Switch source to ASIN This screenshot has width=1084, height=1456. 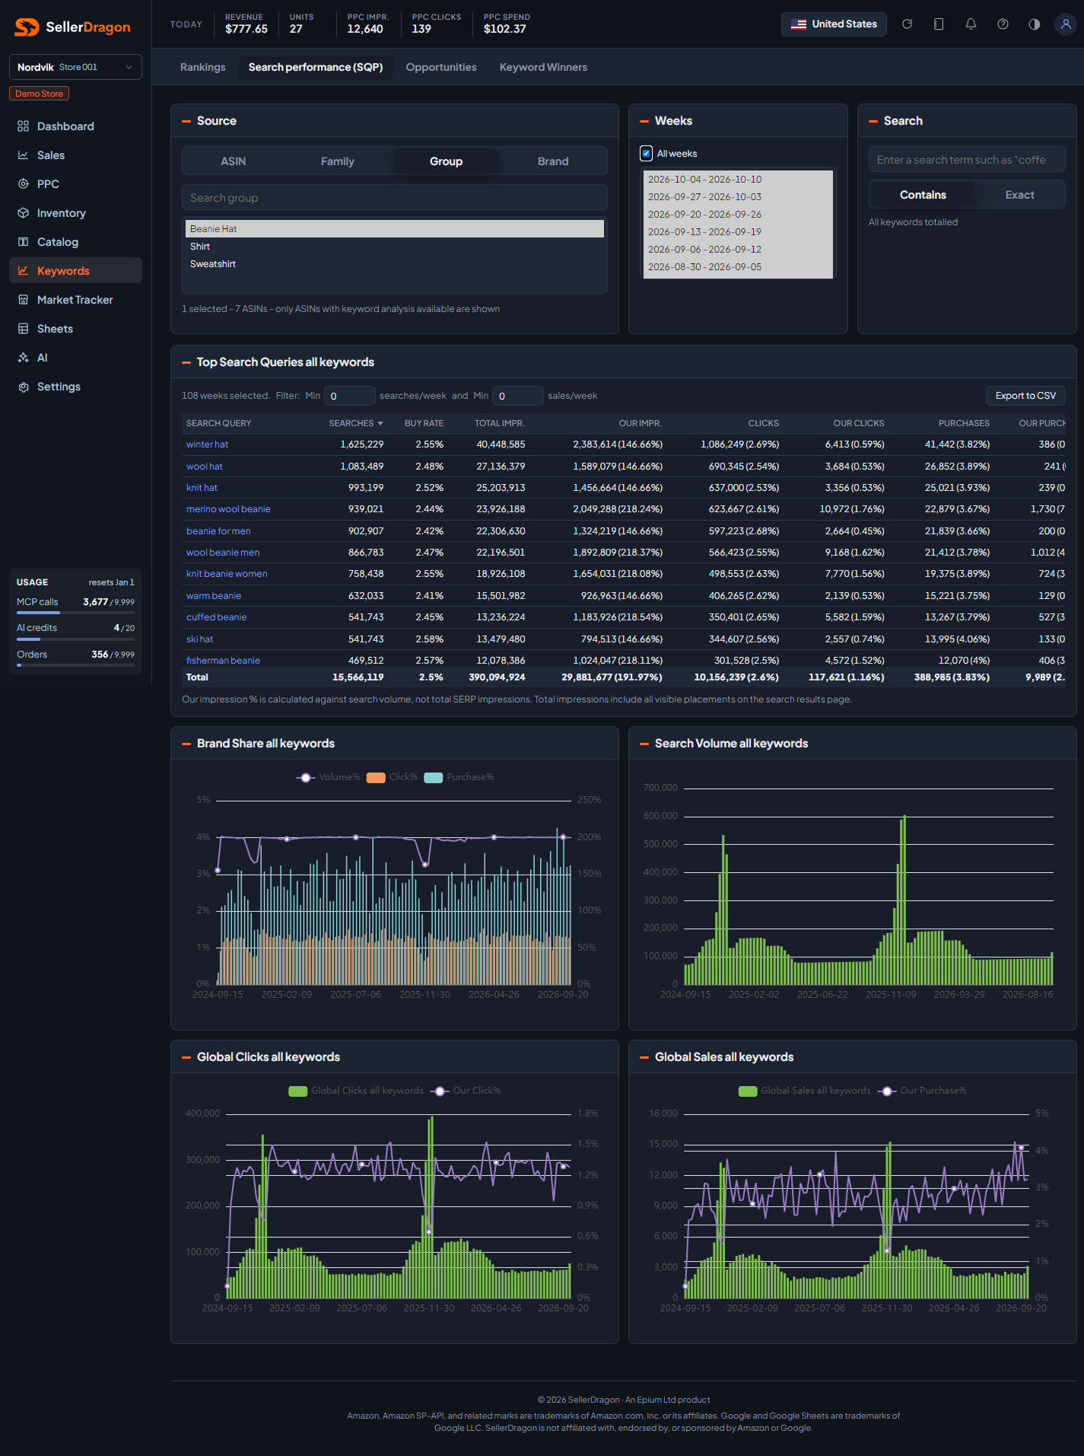pos(234,161)
